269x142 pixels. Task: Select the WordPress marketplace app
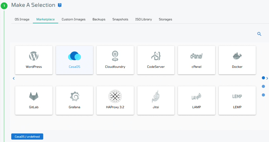click(x=34, y=60)
